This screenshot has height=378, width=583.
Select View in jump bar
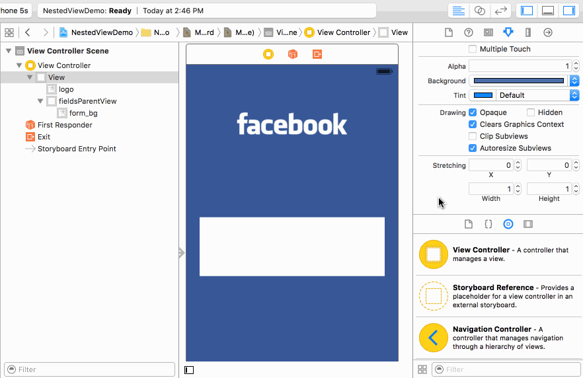pyautogui.click(x=394, y=32)
